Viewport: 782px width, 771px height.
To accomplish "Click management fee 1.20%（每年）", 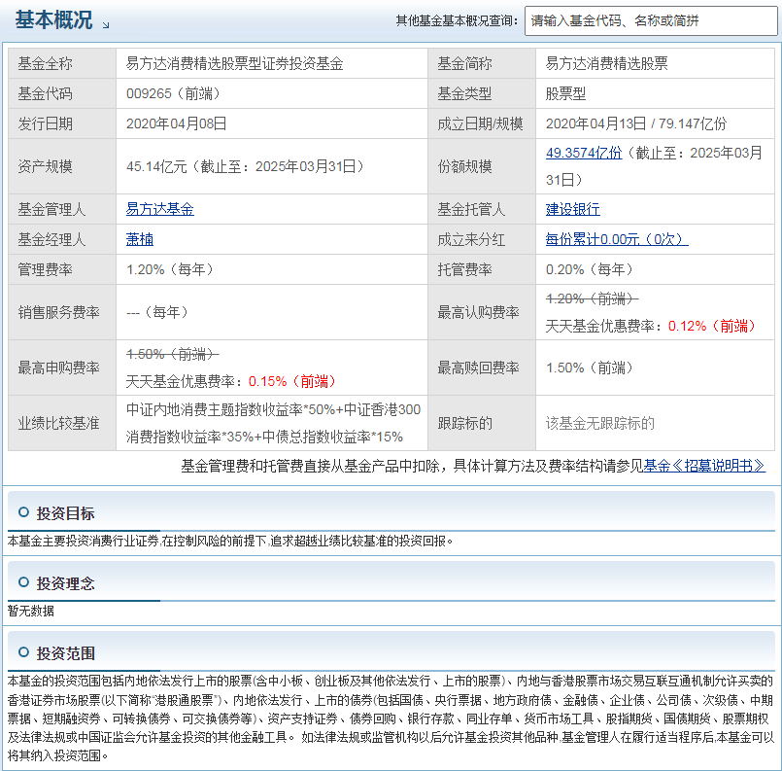I will pos(170,269).
